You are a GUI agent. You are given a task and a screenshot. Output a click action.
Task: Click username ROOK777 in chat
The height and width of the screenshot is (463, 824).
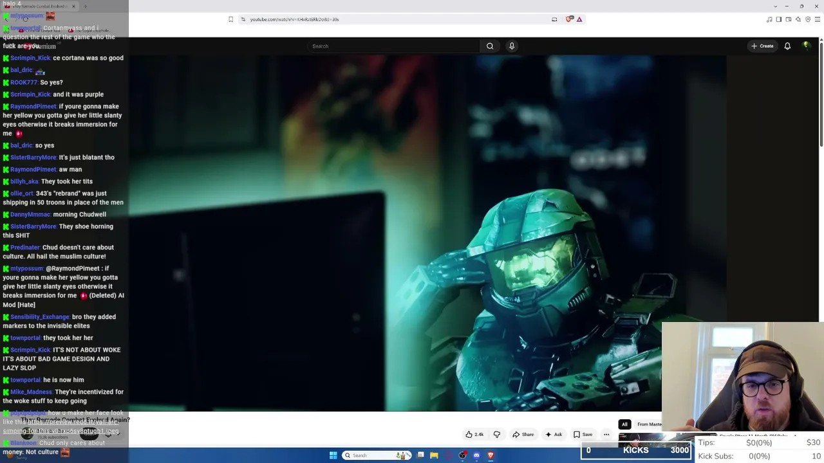[x=24, y=82]
